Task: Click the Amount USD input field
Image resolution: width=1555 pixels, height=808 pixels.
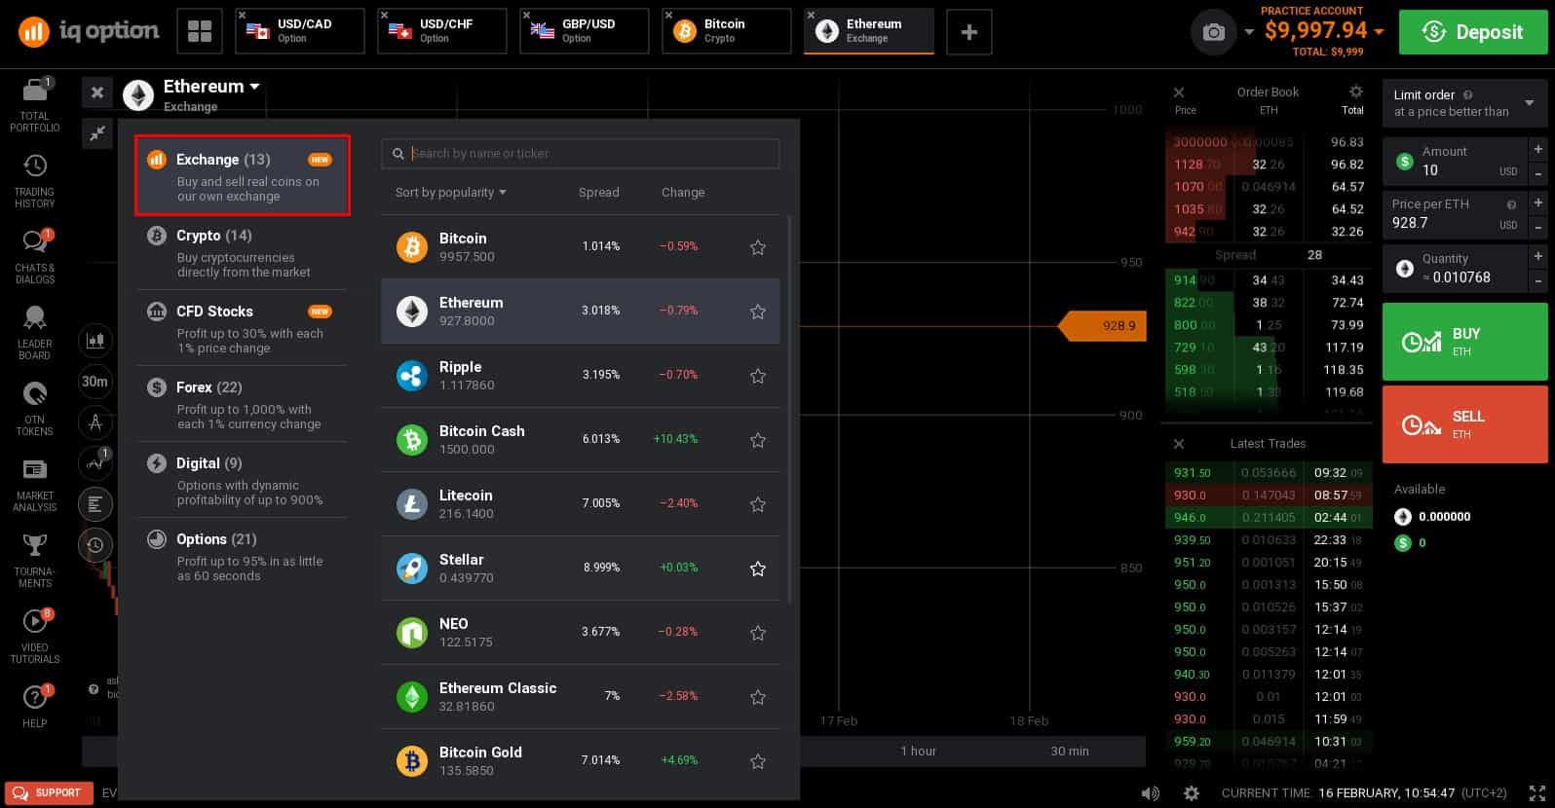Action: coord(1456,162)
